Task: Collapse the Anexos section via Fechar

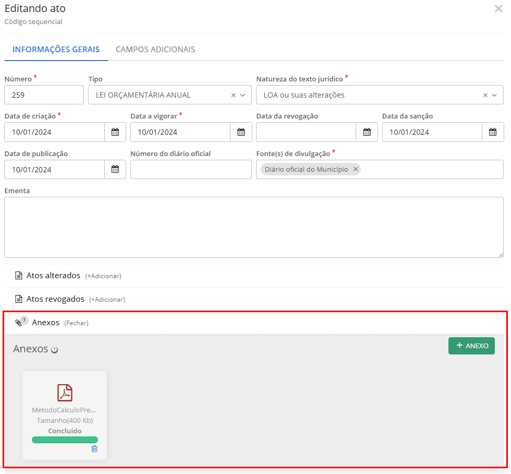Action: pyautogui.click(x=76, y=323)
